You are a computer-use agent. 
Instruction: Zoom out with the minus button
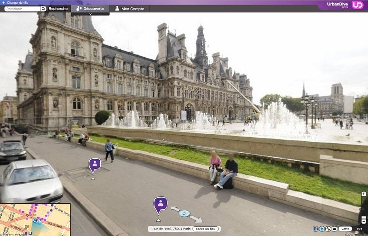tap(363, 221)
